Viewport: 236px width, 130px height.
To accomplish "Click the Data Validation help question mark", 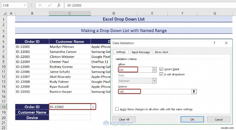I will (x=214, y=43).
